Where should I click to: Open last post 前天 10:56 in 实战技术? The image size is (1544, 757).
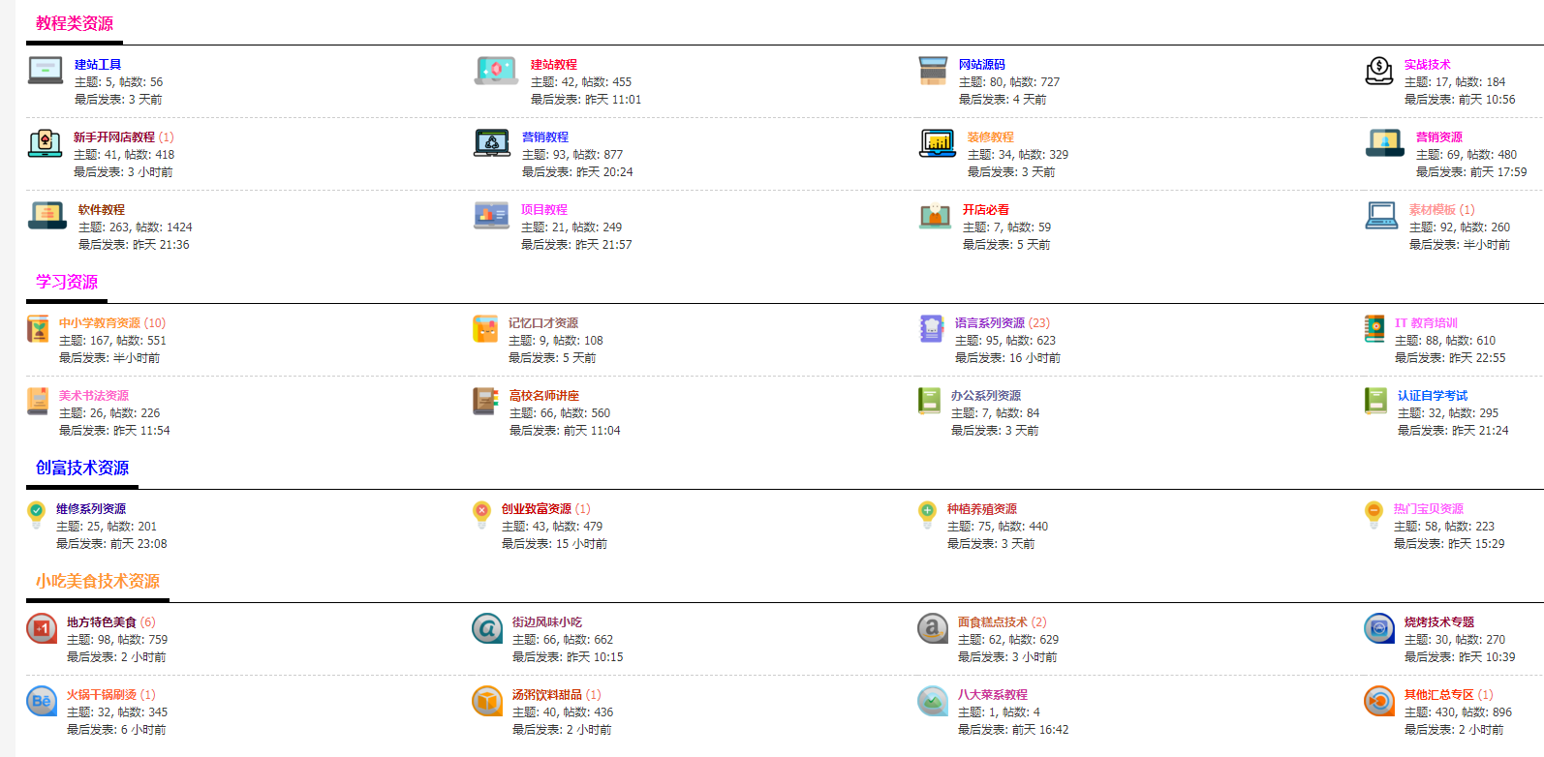(x=1487, y=100)
